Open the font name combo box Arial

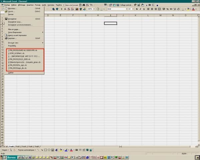click(x=117, y=9)
